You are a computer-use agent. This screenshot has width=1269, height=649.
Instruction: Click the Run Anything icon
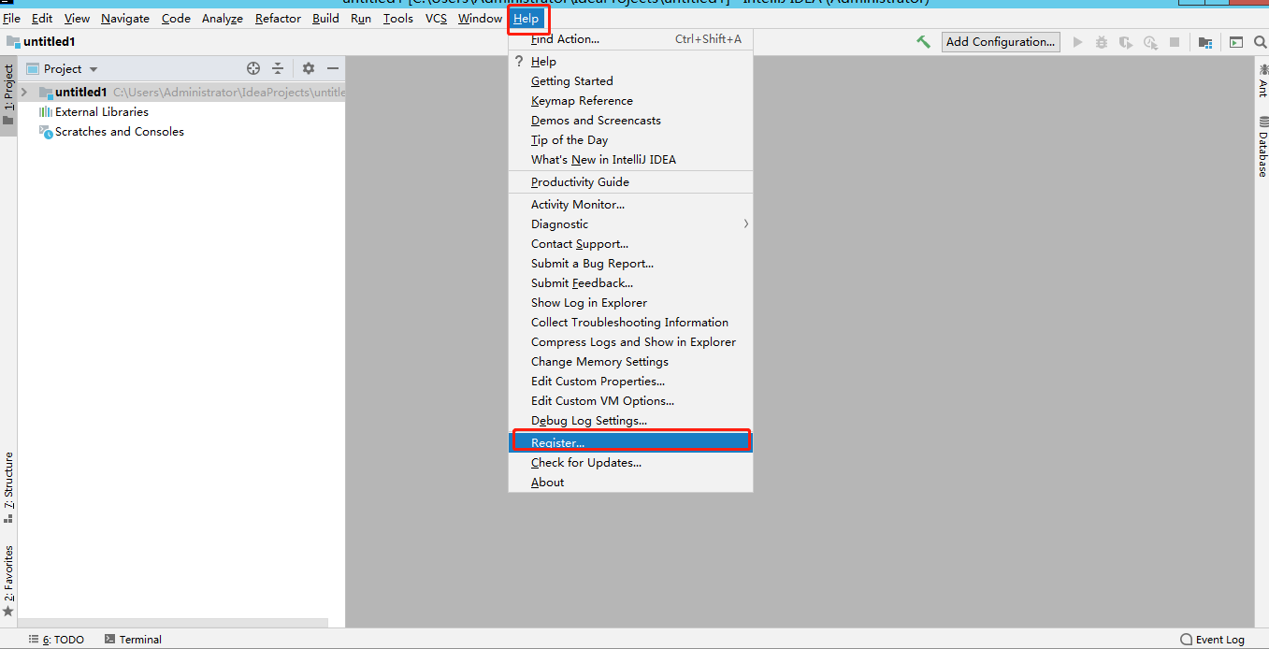[x=1236, y=42]
